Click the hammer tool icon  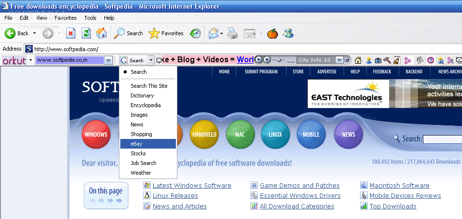(x=387, y=60)
